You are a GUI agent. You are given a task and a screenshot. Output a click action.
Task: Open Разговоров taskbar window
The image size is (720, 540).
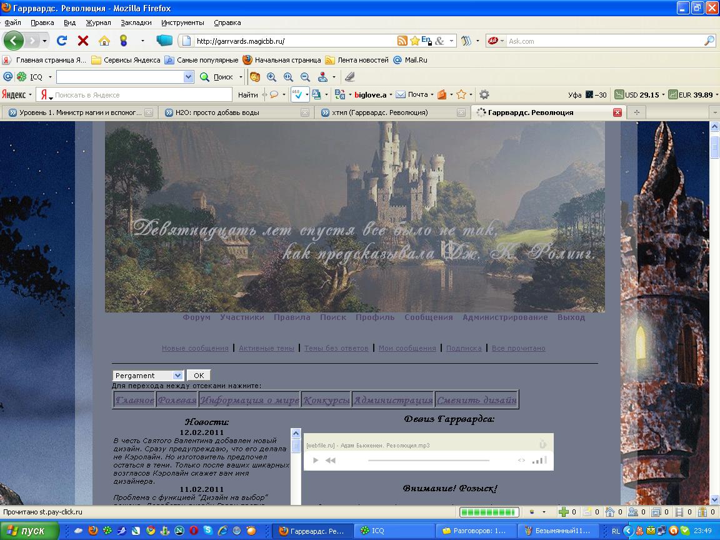click(x=476, y=531)
